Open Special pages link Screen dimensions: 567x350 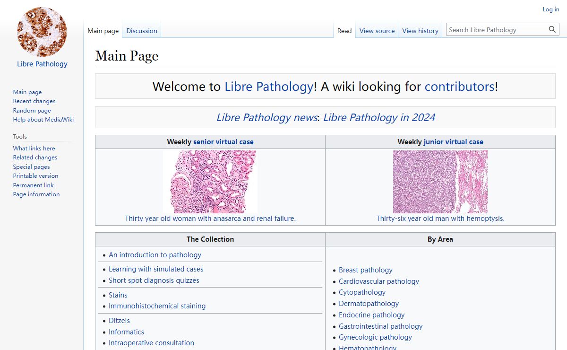click(31, 166)
